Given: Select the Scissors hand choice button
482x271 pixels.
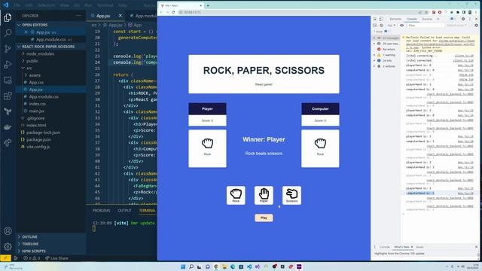Looking at the screenshot, I should [291, 195].
